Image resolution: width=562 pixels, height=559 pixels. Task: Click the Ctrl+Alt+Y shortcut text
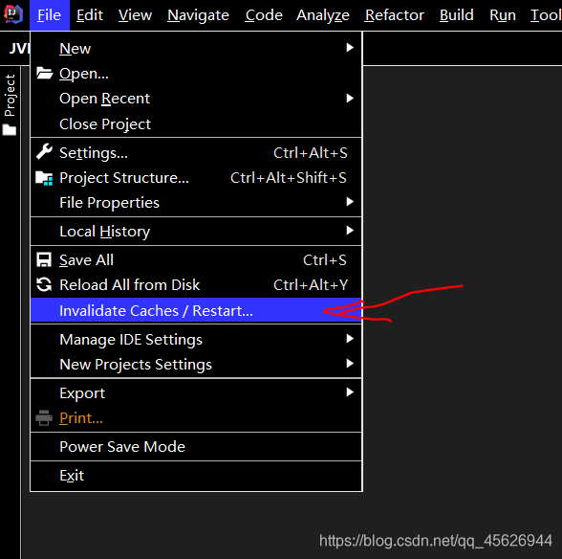[x=311, y=284]
